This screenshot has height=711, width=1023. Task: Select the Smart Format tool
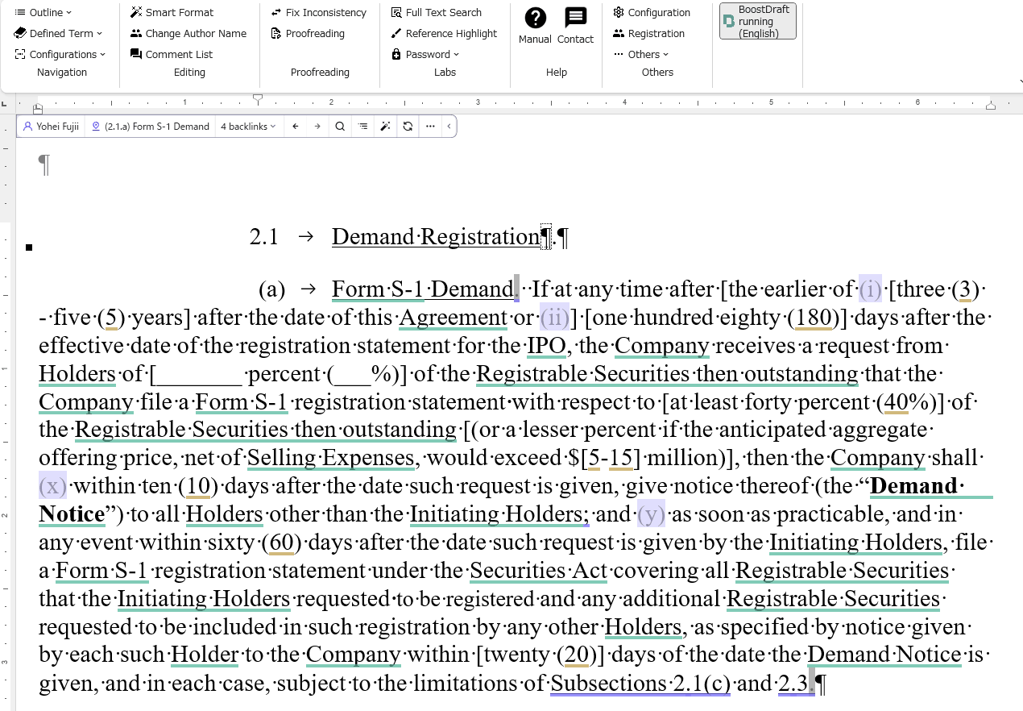coord(172,12)
